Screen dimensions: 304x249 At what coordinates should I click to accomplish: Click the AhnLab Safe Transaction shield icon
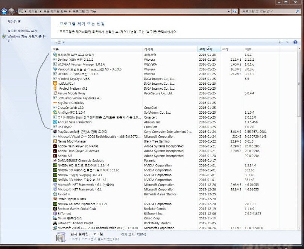[55, 122]
